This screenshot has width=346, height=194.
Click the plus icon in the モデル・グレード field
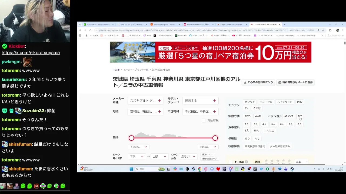pos(214,101)
